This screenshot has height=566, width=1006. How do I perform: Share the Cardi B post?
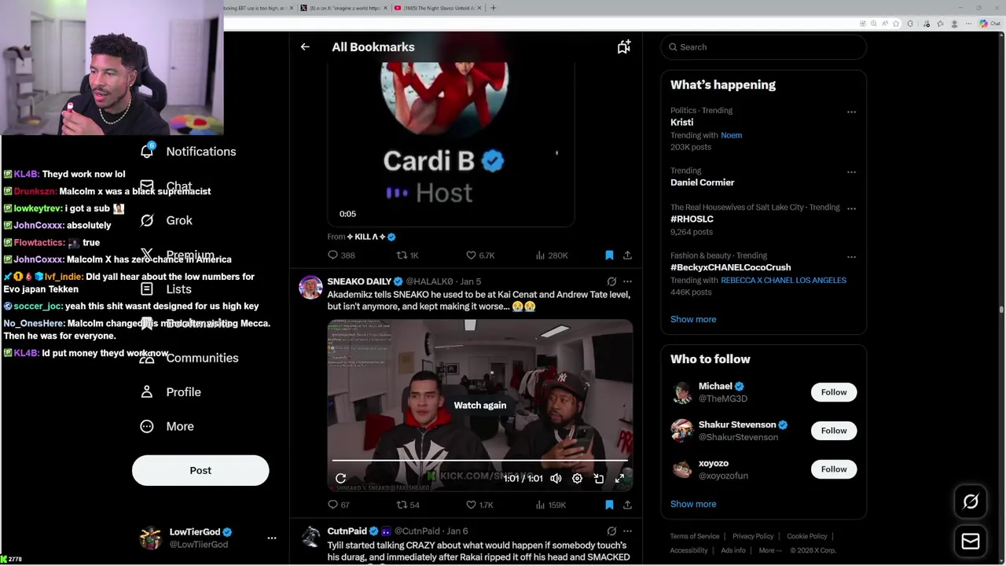627,255
